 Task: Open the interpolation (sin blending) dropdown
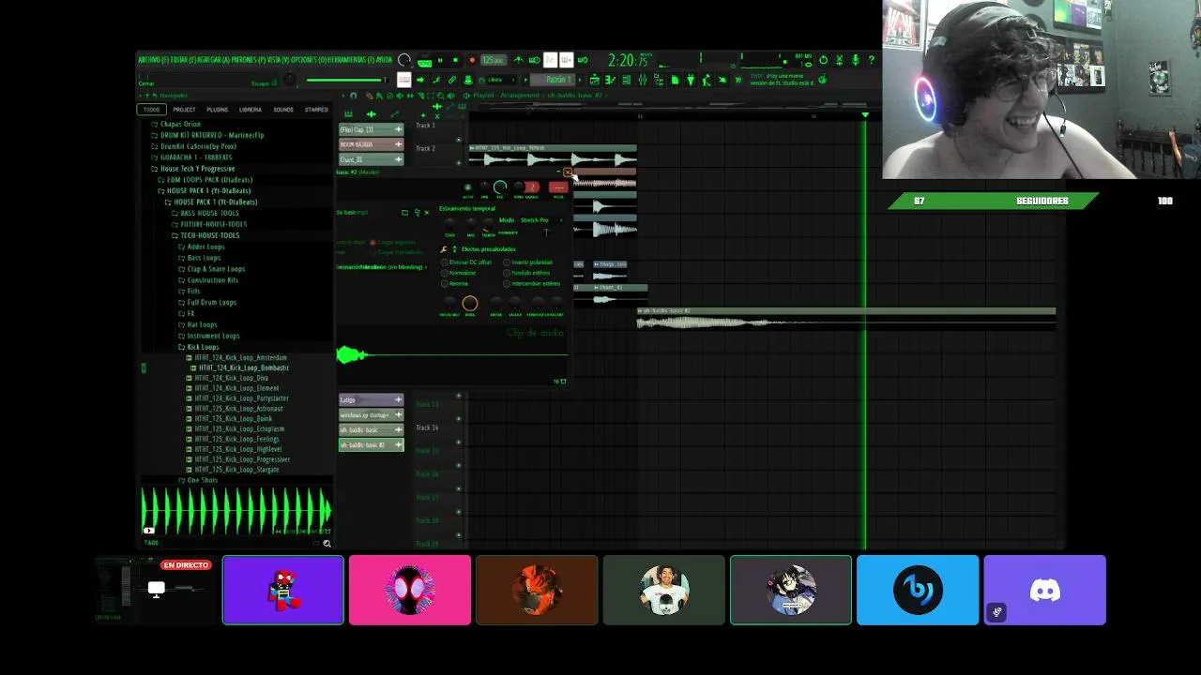381,267
